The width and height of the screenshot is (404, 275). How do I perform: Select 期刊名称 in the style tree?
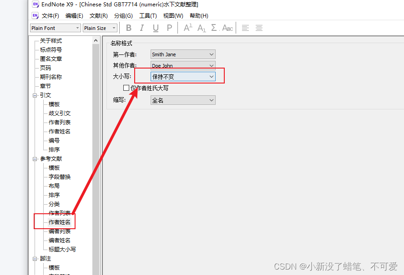(x=51, y=77)
